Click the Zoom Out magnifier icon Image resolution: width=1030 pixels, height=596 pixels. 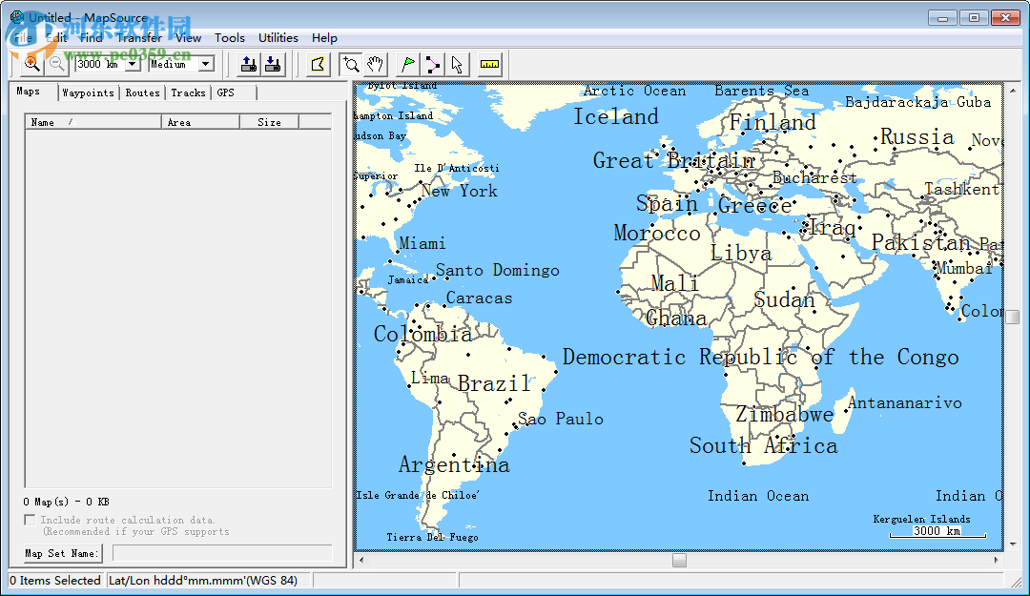[56, 64]
